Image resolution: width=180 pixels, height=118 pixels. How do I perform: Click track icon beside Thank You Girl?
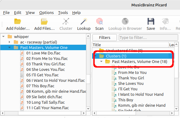pos(114,78)
